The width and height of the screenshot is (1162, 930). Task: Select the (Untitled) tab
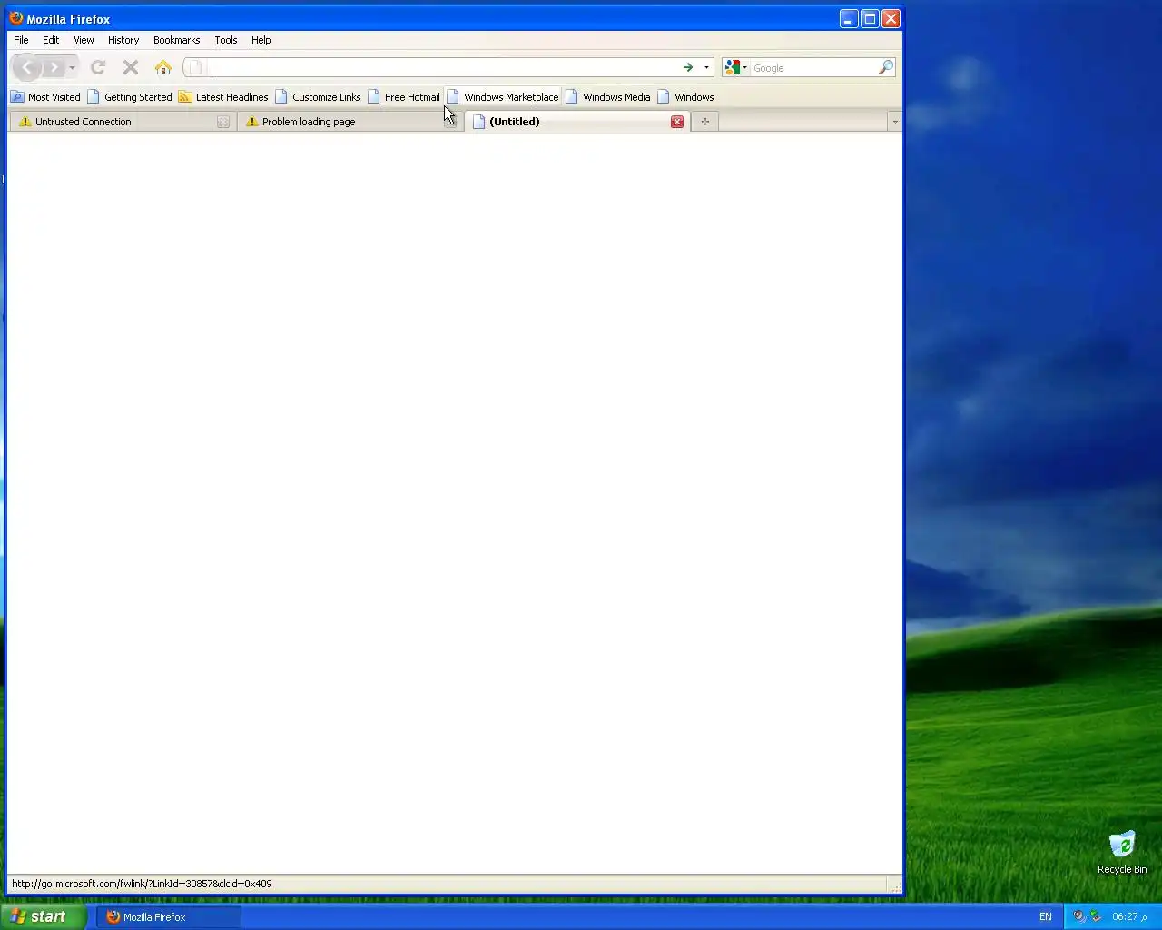[576, 122]
